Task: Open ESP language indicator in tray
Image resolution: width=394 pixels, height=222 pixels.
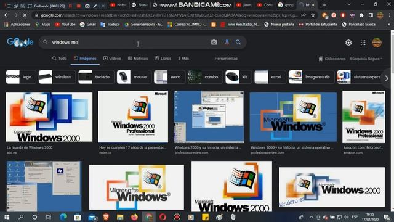Action: pos(355,217)
